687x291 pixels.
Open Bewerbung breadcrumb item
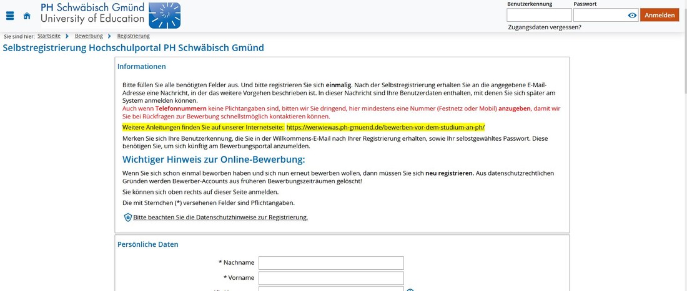(x=88, y=36)
